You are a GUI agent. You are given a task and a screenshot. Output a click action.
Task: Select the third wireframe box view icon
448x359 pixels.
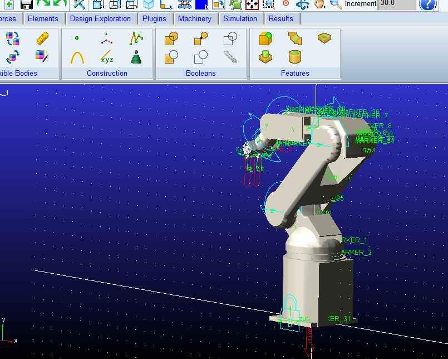[132, 4]
